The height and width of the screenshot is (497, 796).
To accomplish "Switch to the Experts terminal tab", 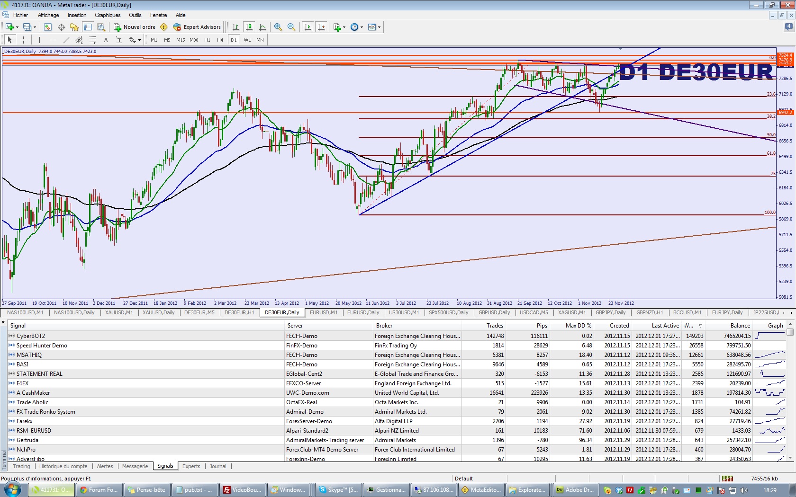I will pos(191,466).
